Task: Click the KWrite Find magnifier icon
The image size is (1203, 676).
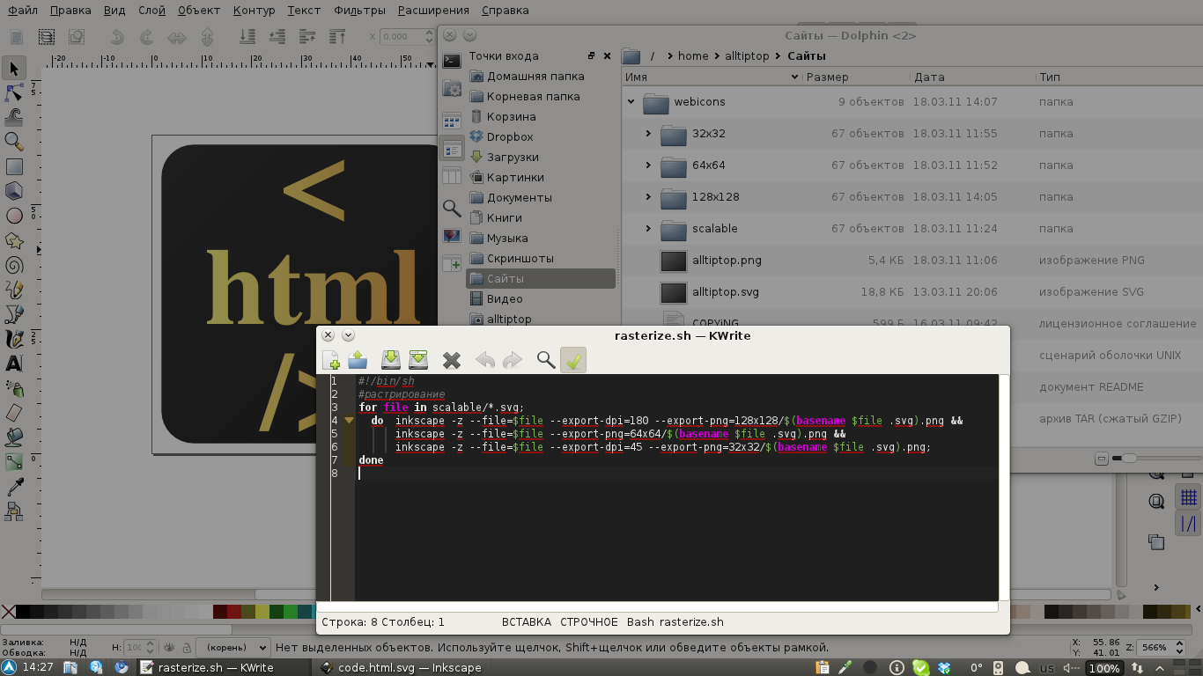Action: pyautogui.click(x=546, y=359)
